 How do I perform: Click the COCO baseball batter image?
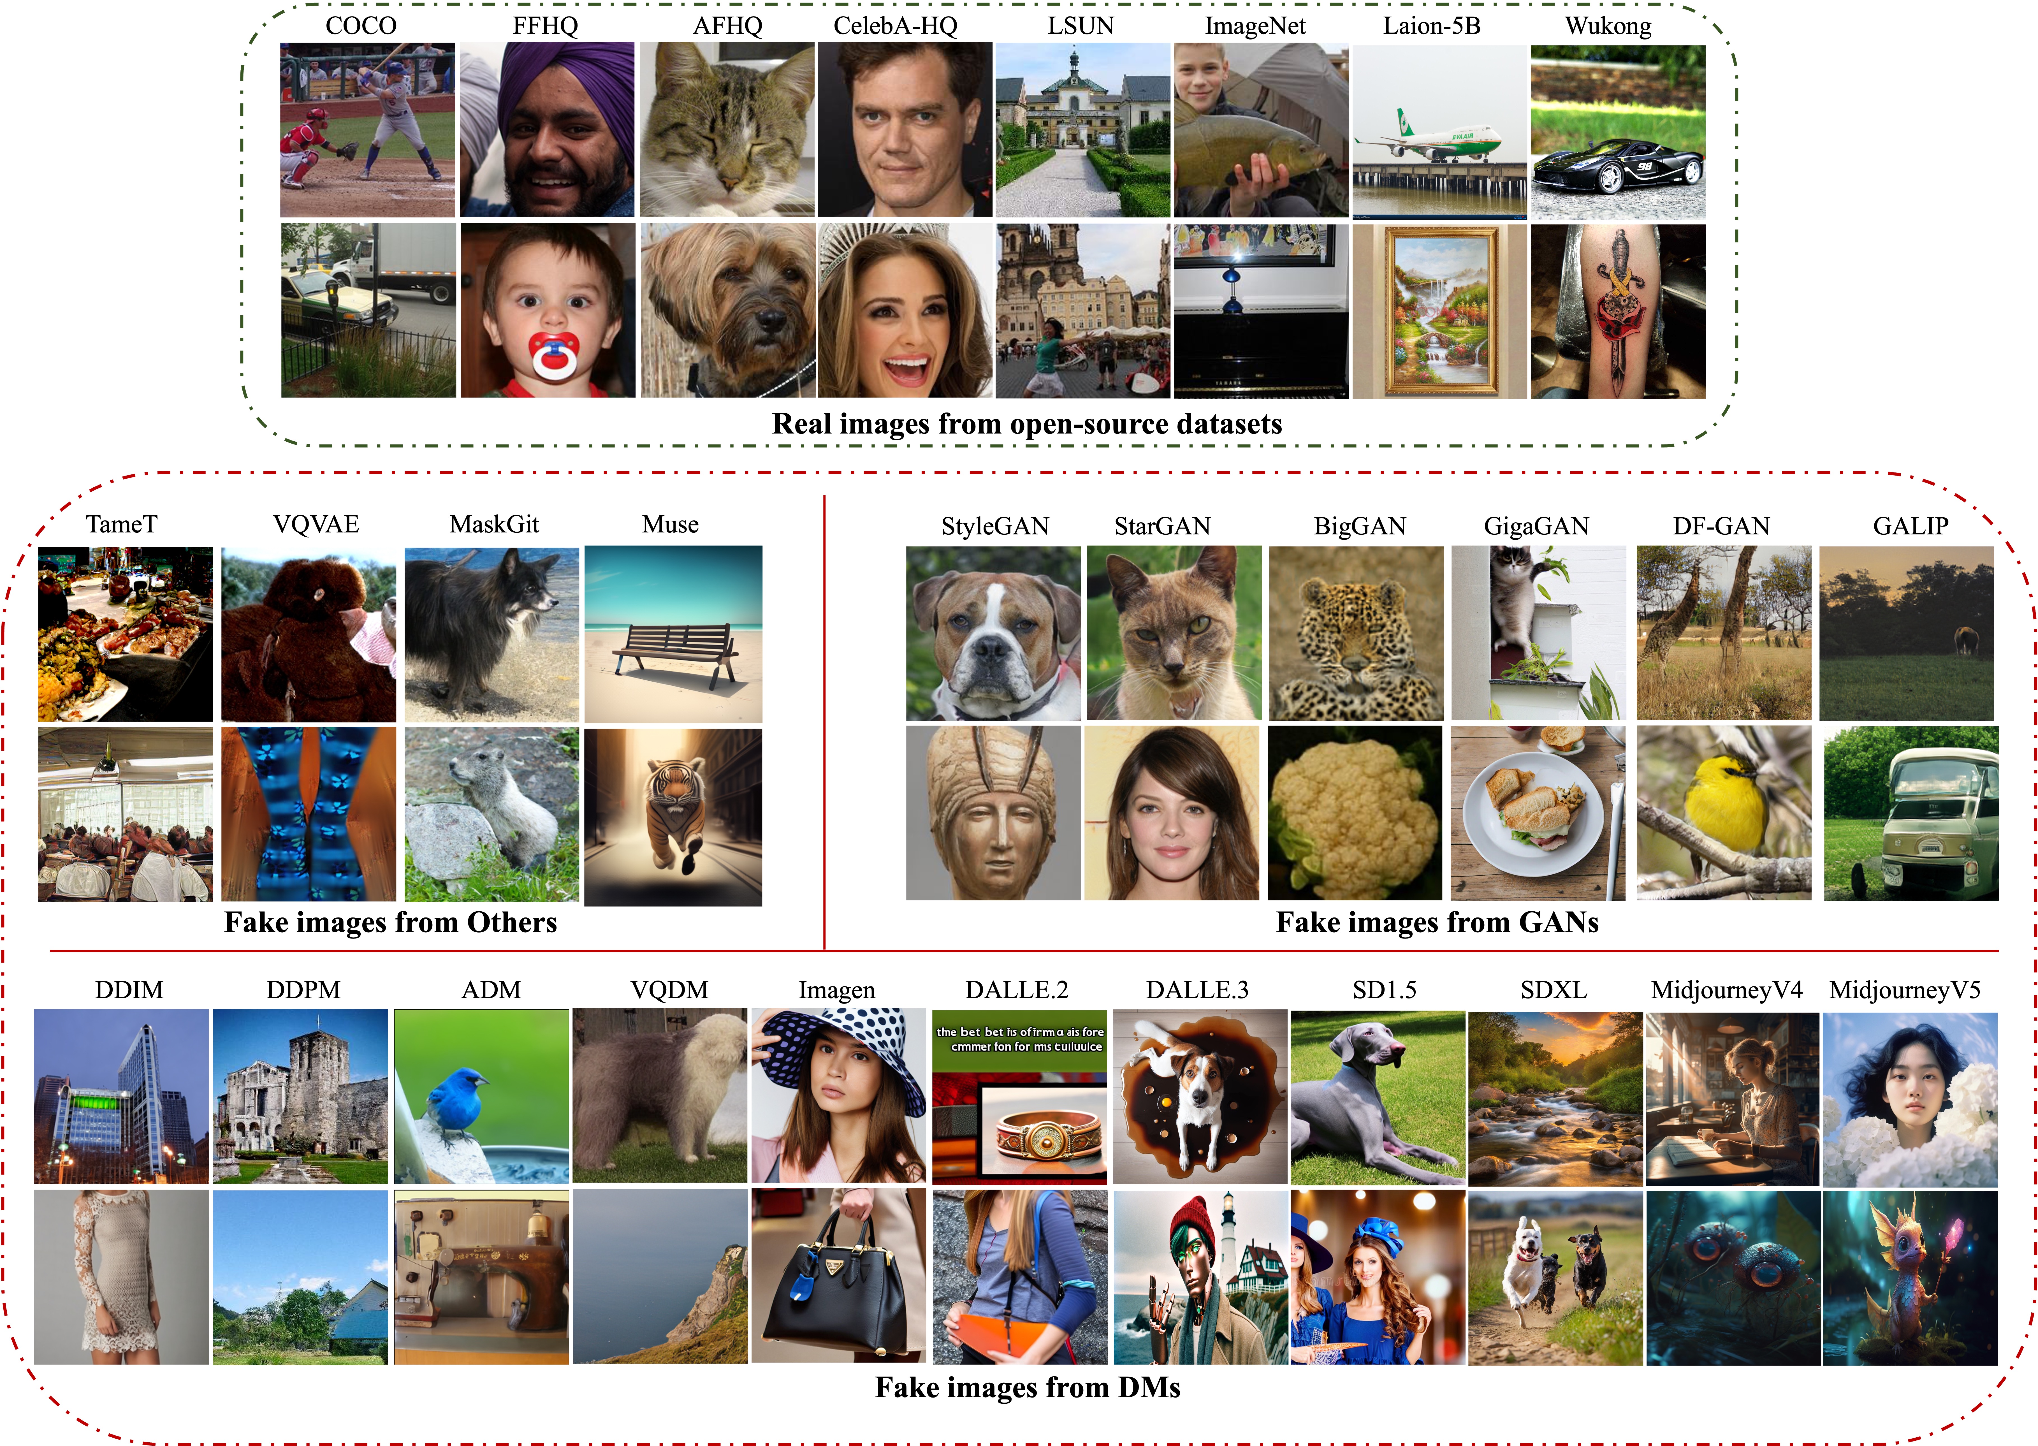pos(368,130)
